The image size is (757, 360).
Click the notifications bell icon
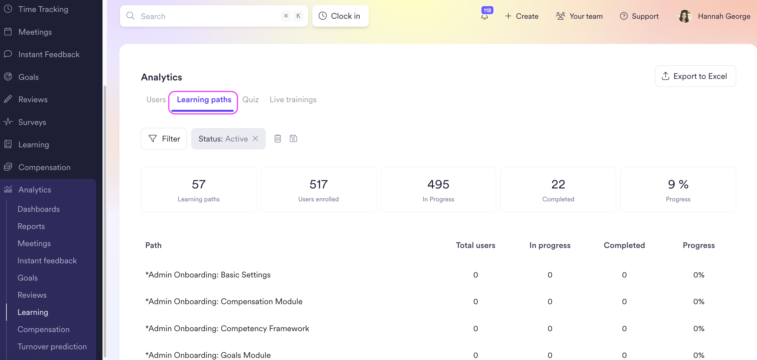coord(485,17)
